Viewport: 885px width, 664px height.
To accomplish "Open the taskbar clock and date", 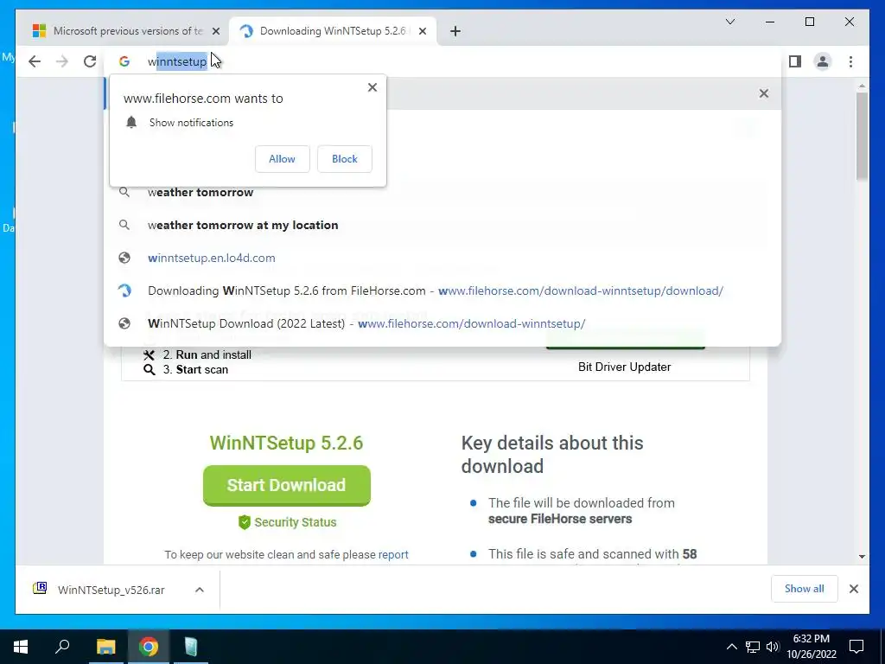I will [812, 647].
